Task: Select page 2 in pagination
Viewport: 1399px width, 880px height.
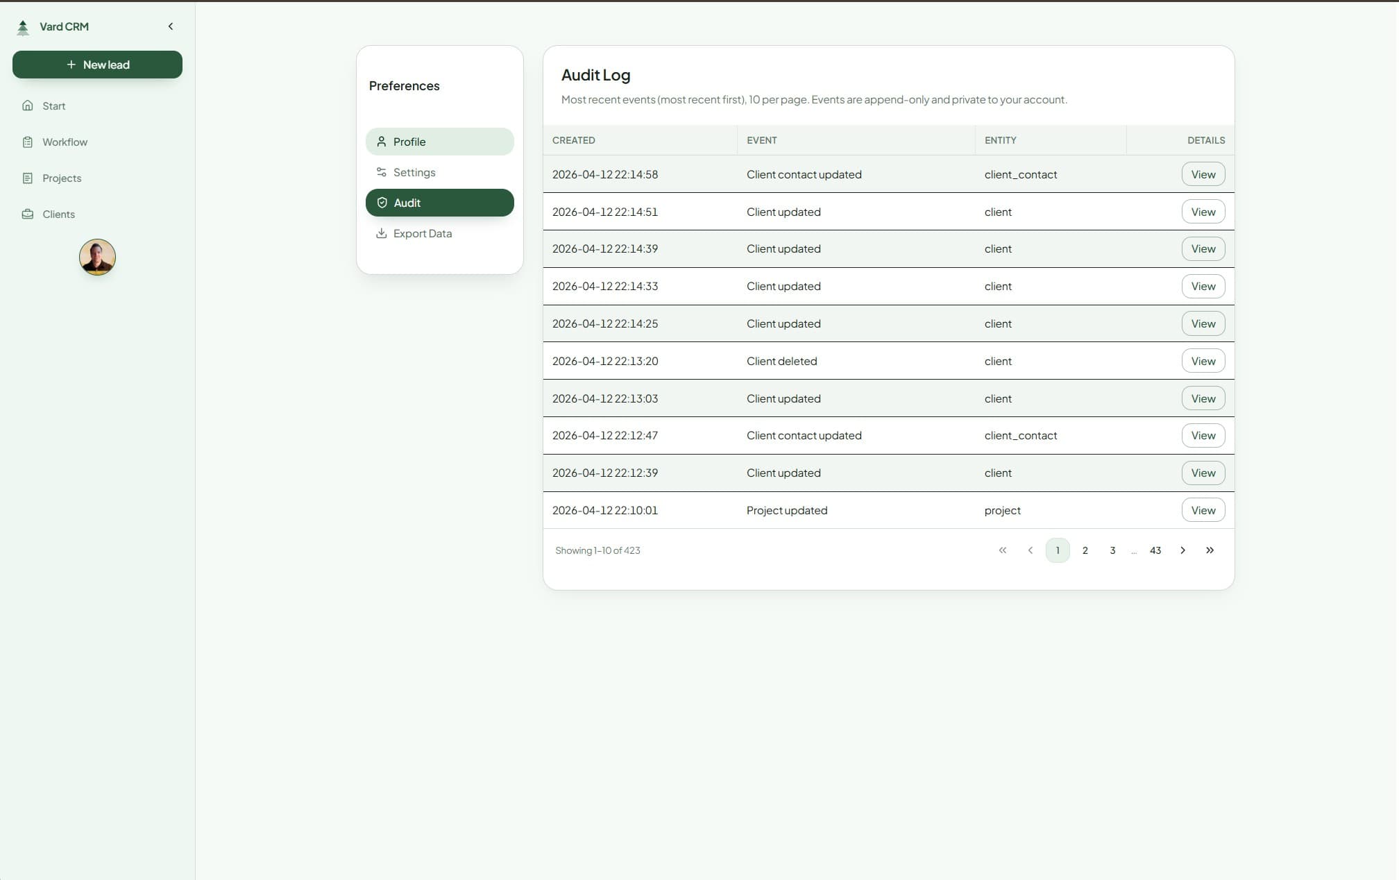Action: [1085, 550]
